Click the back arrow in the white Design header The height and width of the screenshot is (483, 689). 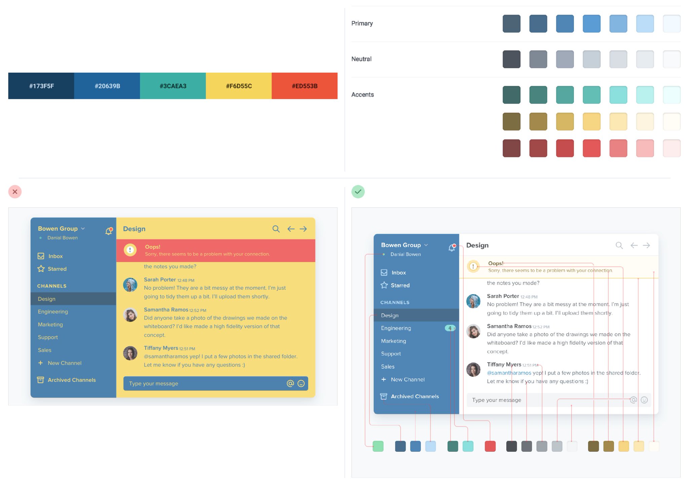(x=634, y=246)
